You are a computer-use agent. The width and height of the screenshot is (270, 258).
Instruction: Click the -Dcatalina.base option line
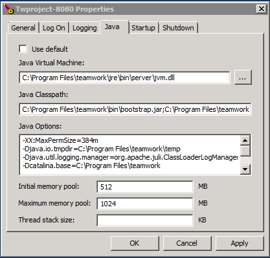click(91, 166)
